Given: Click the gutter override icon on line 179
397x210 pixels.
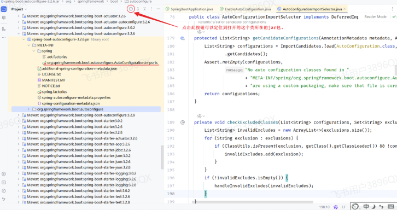Looking at the screenshot, I should point(183,38).
